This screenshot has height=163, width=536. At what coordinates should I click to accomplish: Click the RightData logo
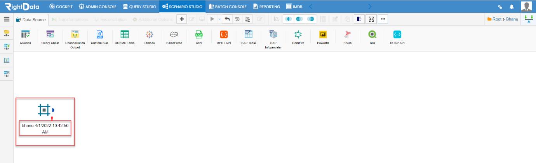25,6
